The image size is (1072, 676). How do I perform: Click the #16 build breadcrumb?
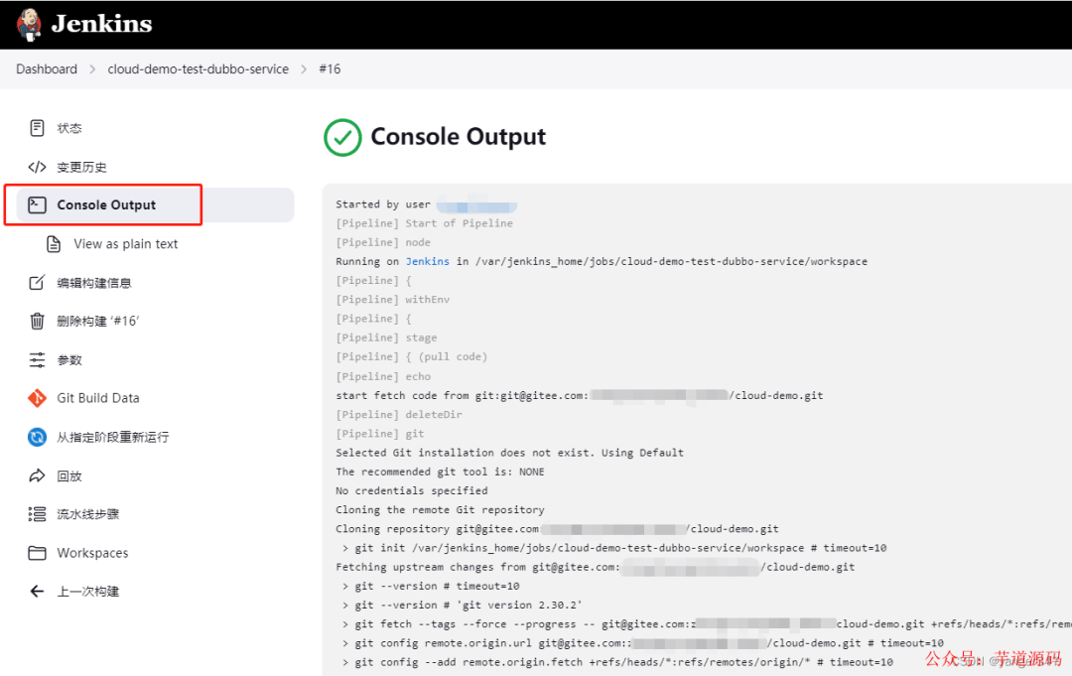click(330, 69)
